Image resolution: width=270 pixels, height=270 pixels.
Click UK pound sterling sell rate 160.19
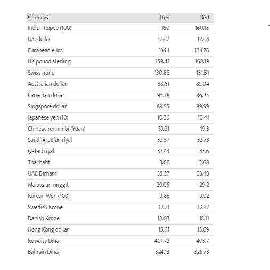[202, 61]
